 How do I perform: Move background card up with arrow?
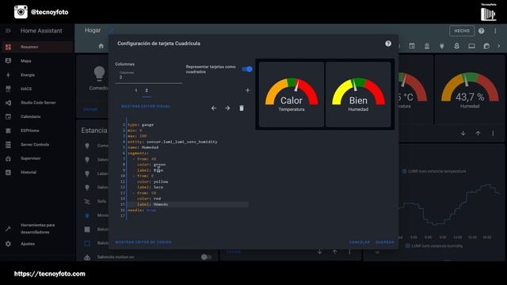[x=478, y=133]
